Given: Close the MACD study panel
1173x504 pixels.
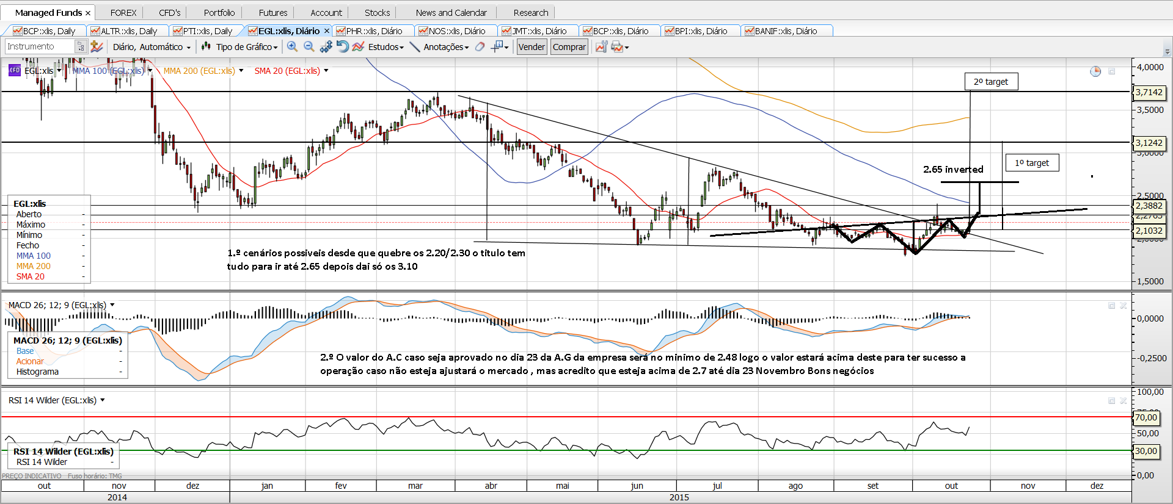Looking at the screenshot, I should click(1124, 306).
